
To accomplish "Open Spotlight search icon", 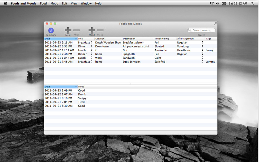I will [x=252, y=3].
